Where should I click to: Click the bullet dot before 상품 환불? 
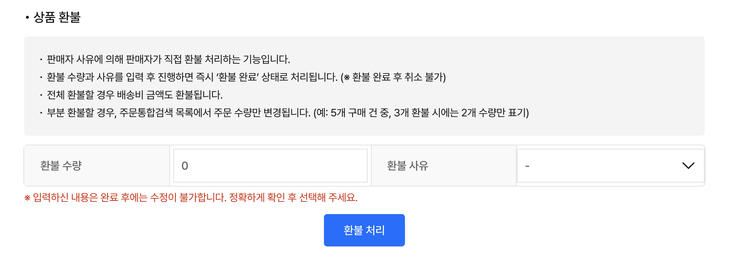click(27, 17)
